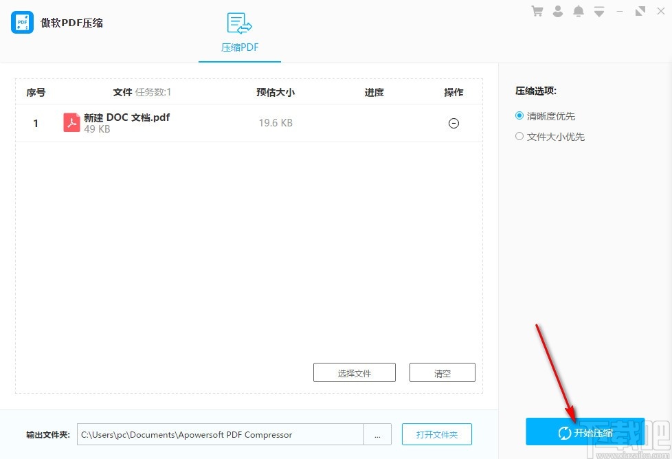
Task: Switch to the 压缩PDF tab
Action: pos(239,47)
